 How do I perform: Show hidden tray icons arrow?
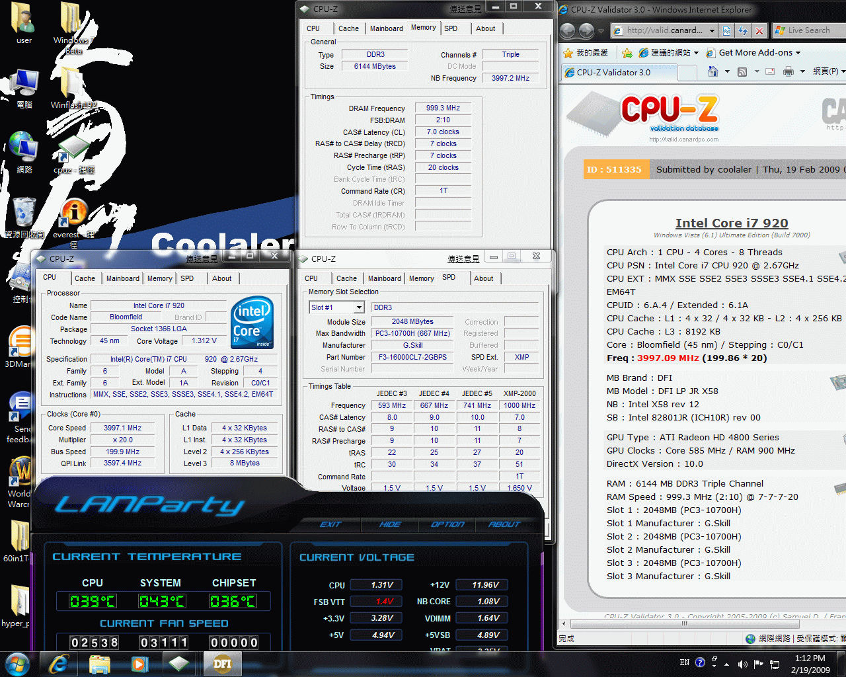[726, 664]
